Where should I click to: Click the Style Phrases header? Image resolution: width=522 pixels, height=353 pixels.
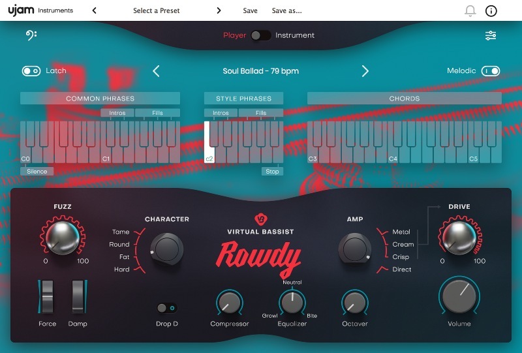(243, 99)
